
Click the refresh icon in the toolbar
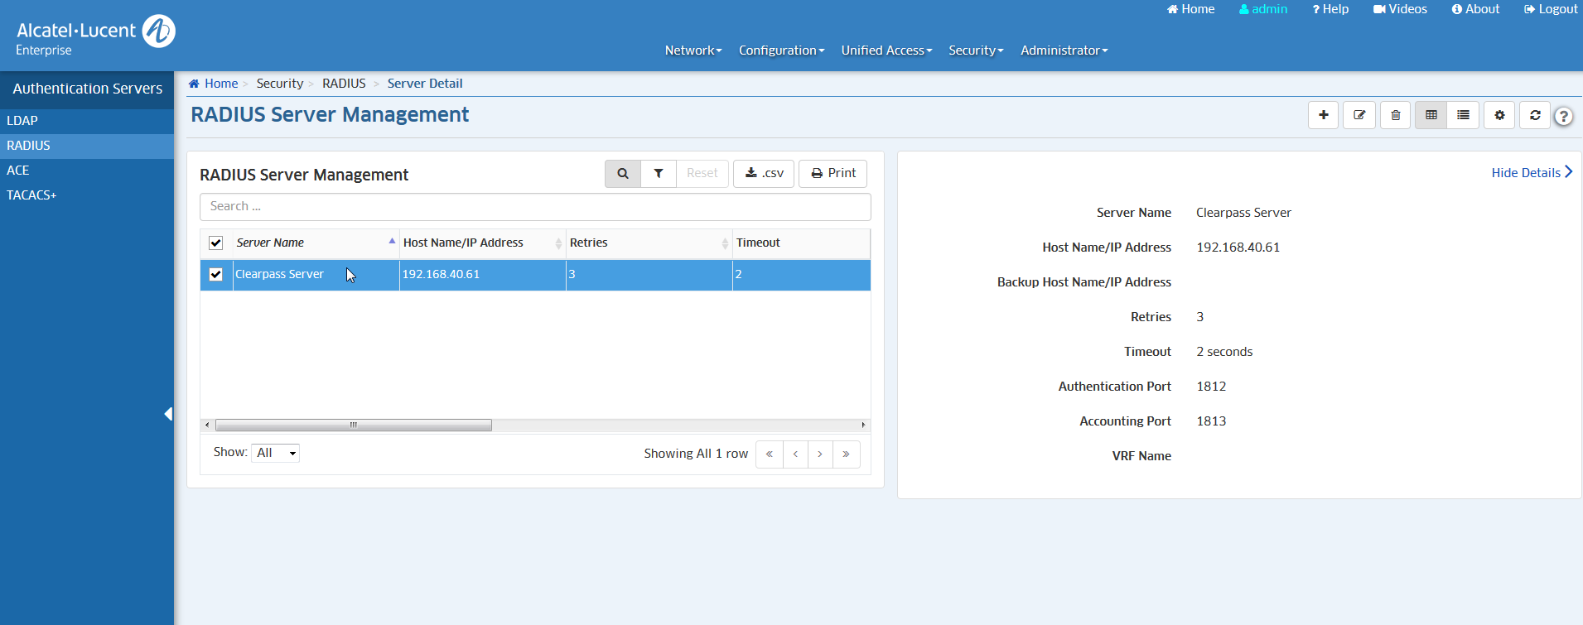coord(1535,115)
